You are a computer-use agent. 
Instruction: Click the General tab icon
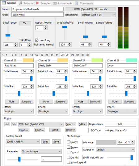[x=4, y=3]
